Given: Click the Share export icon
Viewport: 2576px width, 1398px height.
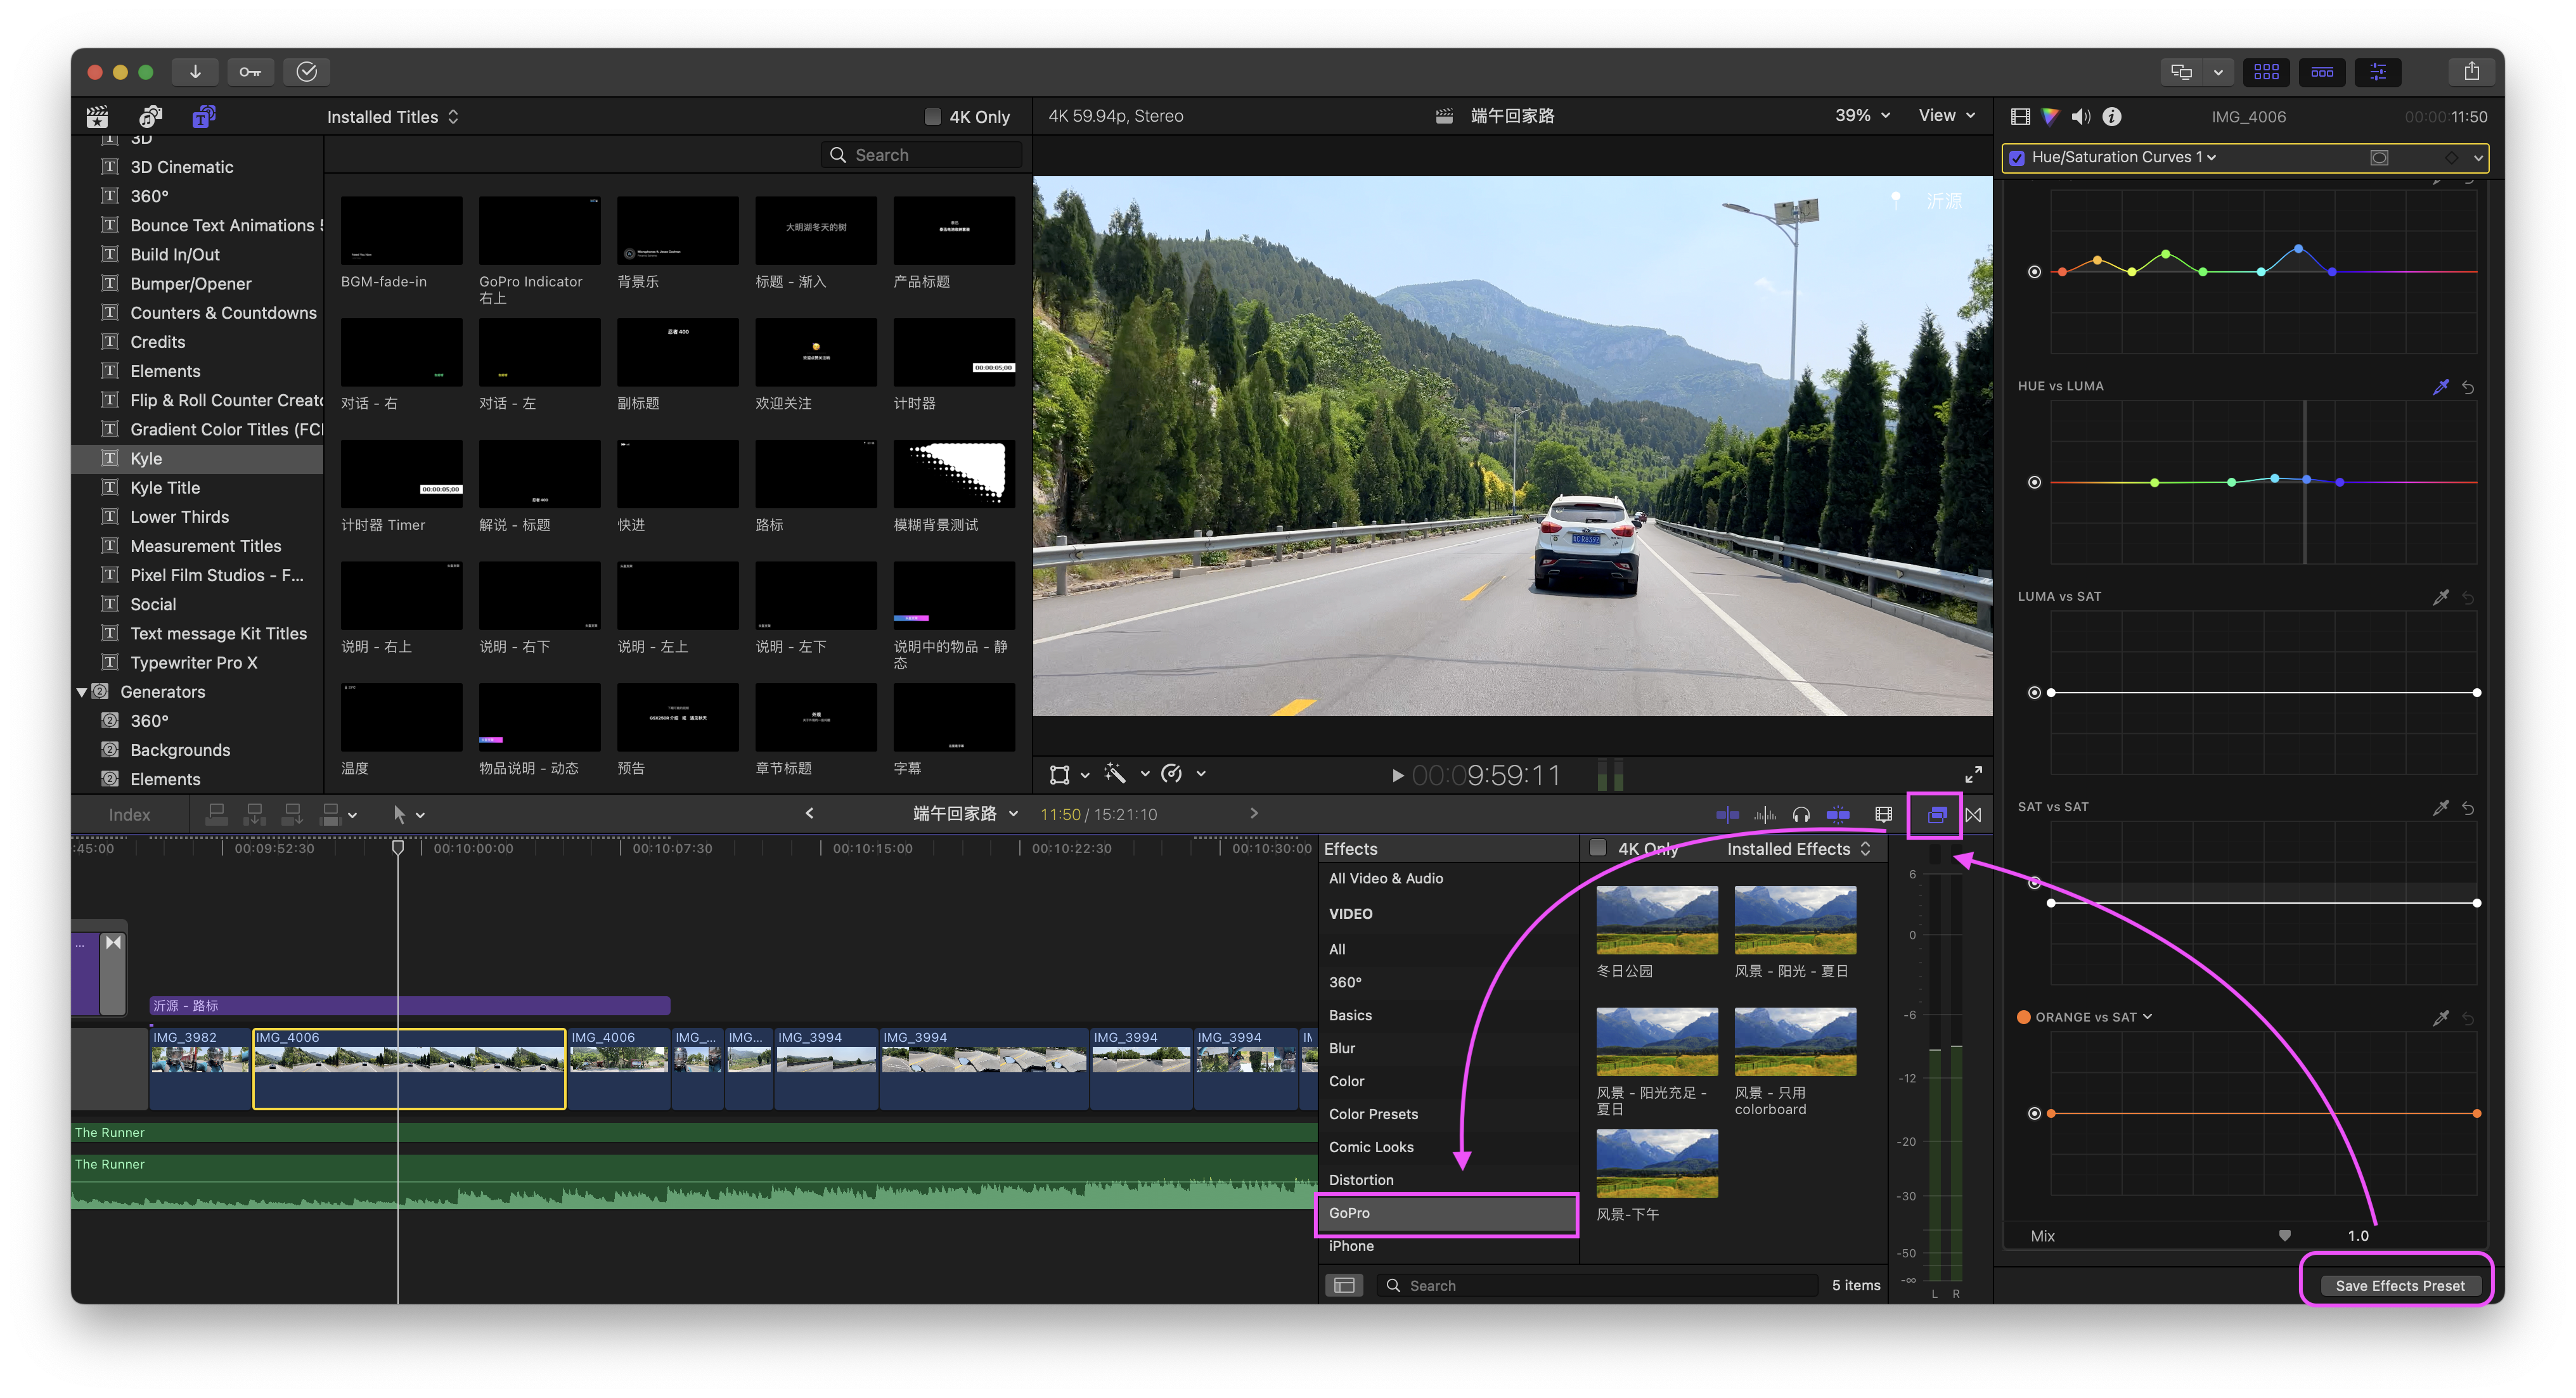Looking at the screenshot, I should (x=2471, y=72).
